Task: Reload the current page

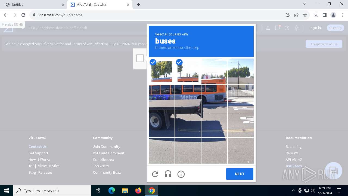Action: [23, 15]
